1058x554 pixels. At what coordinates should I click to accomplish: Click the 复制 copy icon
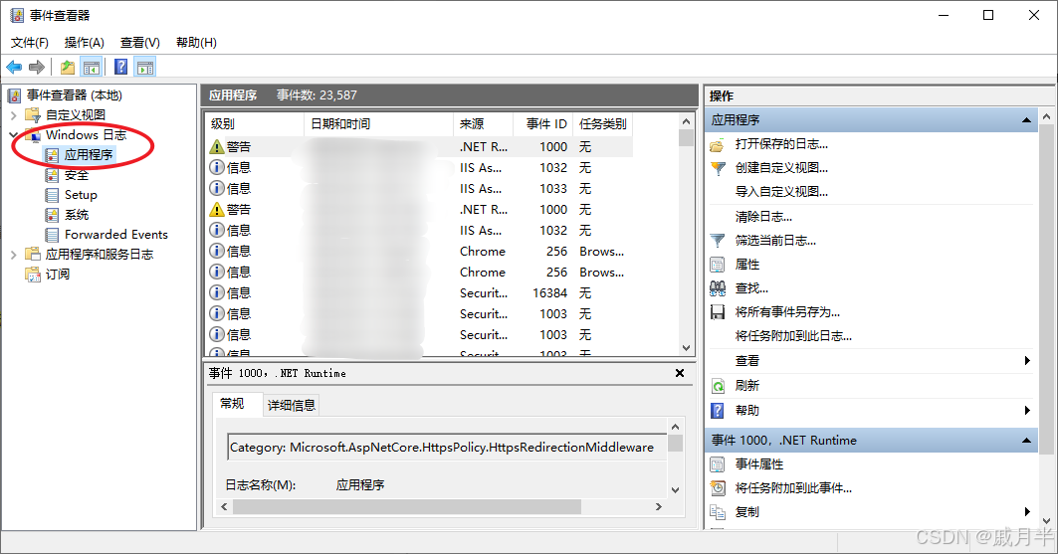click(718, 512)
